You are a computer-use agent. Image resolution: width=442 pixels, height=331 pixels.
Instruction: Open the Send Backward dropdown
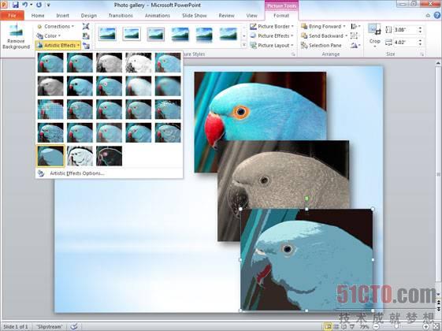click(x=324, y=35)
